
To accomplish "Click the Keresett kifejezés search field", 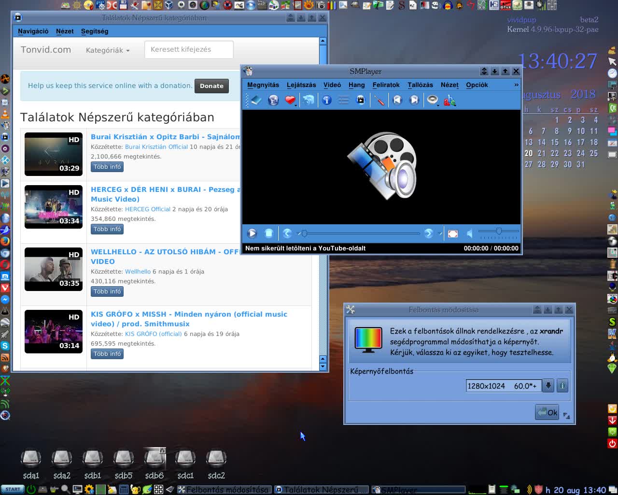I will click(189, 49).
